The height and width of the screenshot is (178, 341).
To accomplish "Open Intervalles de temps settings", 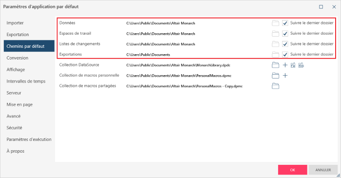I will point(29,81).
